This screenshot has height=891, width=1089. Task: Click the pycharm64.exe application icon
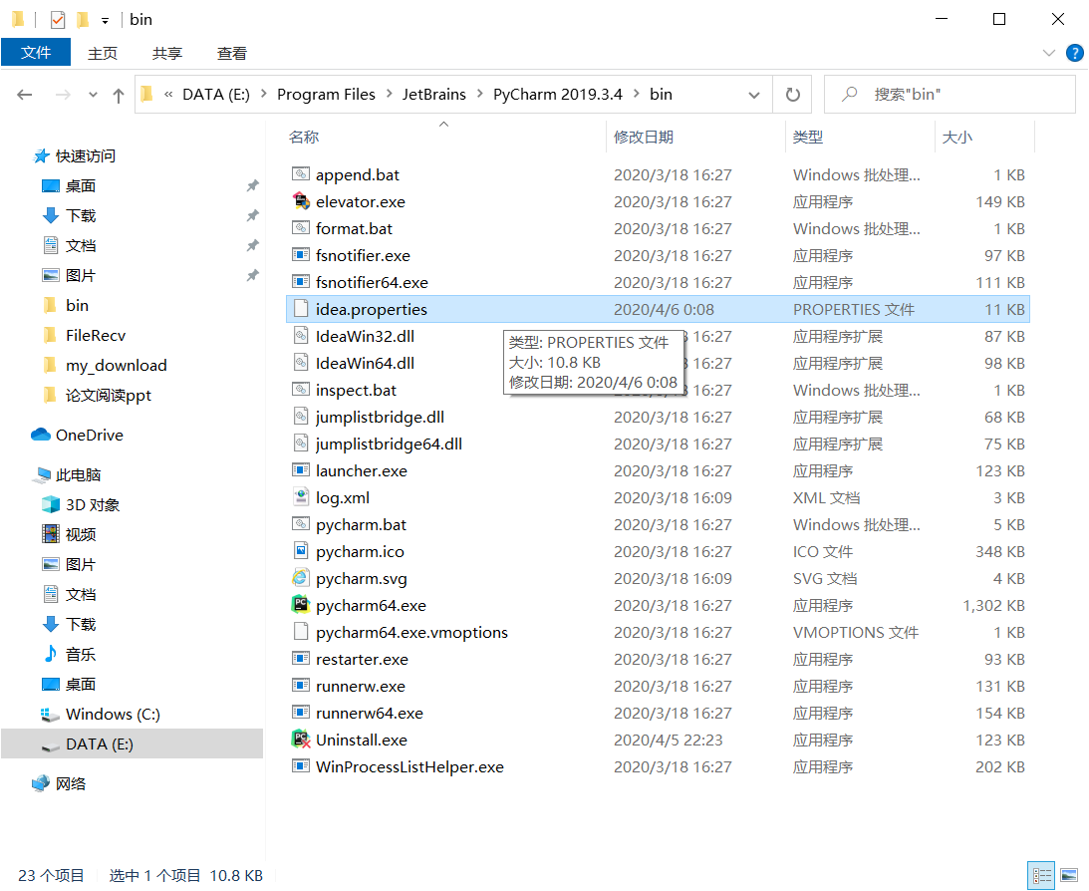point(301,605)
